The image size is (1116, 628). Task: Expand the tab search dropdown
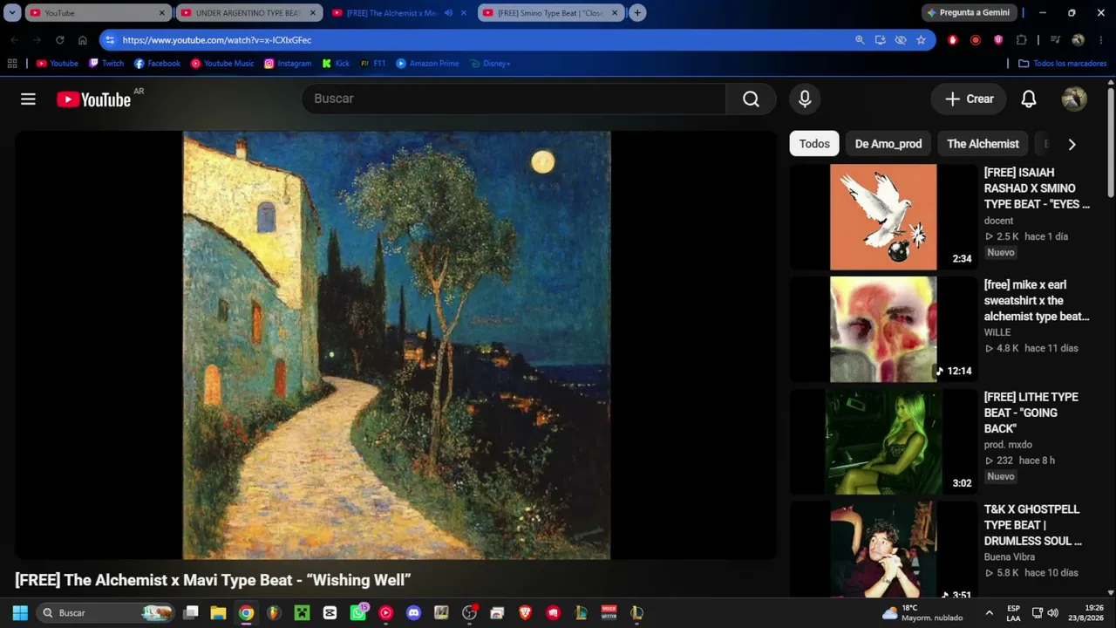pos(12,13)
